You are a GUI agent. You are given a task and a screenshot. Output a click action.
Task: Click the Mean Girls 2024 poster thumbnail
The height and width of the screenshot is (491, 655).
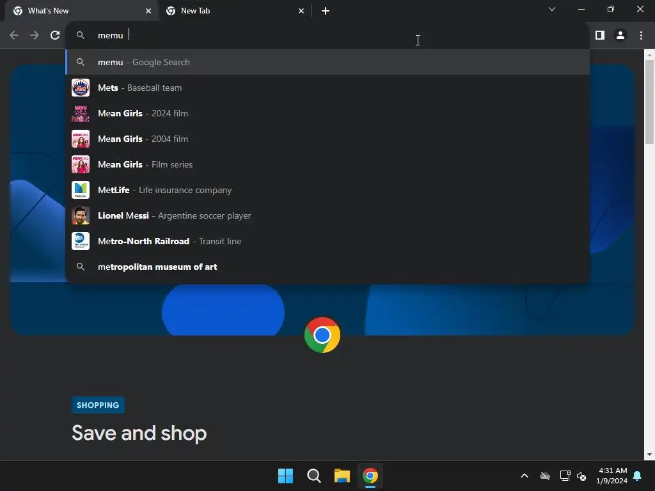(81, 113)
